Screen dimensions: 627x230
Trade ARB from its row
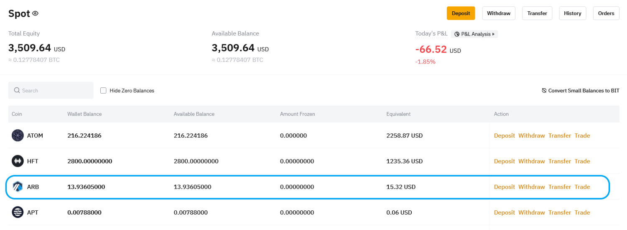582,187
